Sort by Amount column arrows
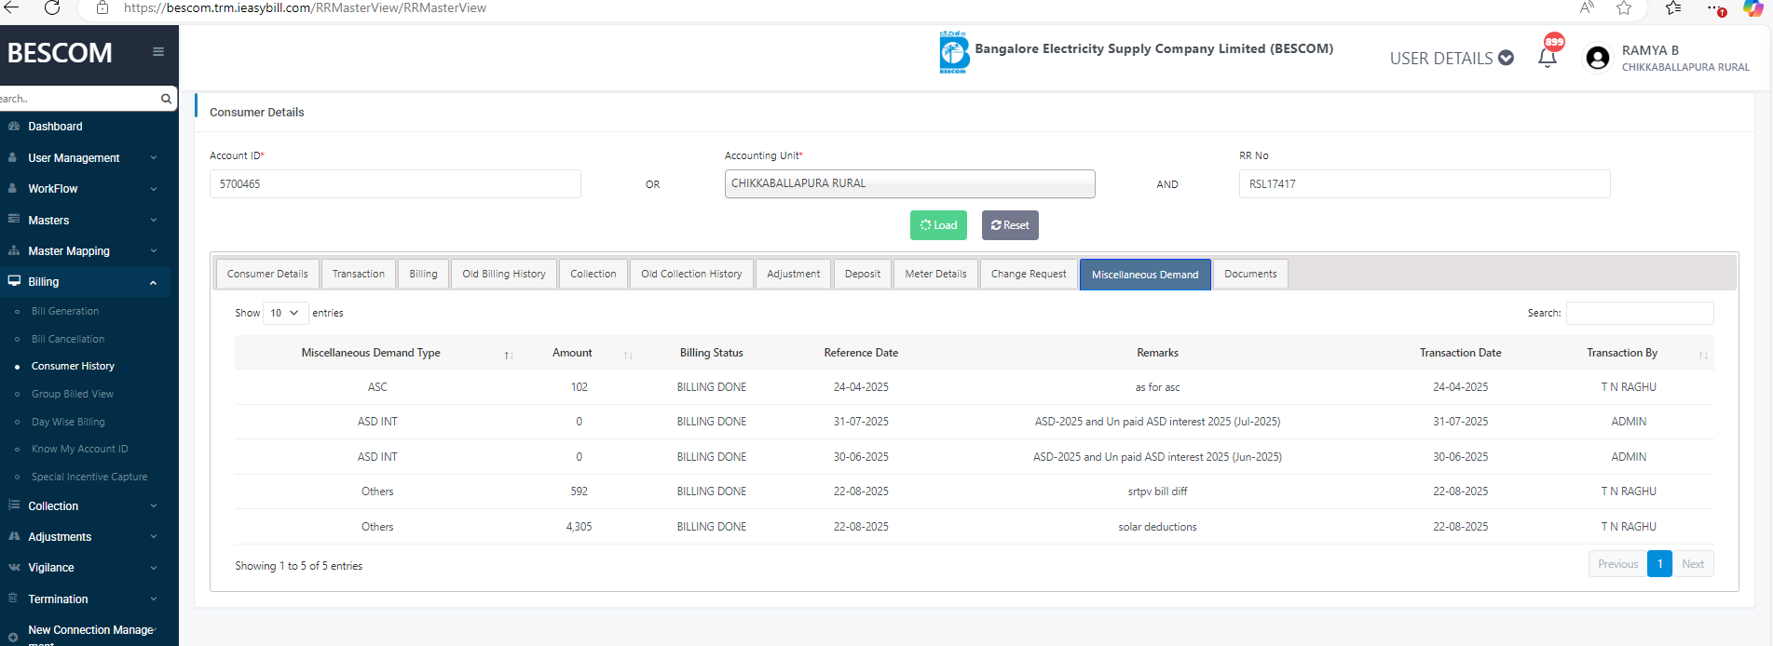1773x646 pixels. [x=628, y=355]
